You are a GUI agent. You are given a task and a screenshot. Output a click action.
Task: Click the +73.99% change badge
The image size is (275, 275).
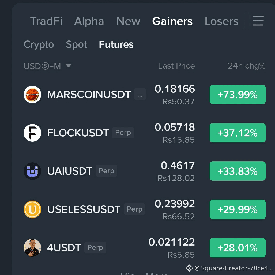[238, 95]
